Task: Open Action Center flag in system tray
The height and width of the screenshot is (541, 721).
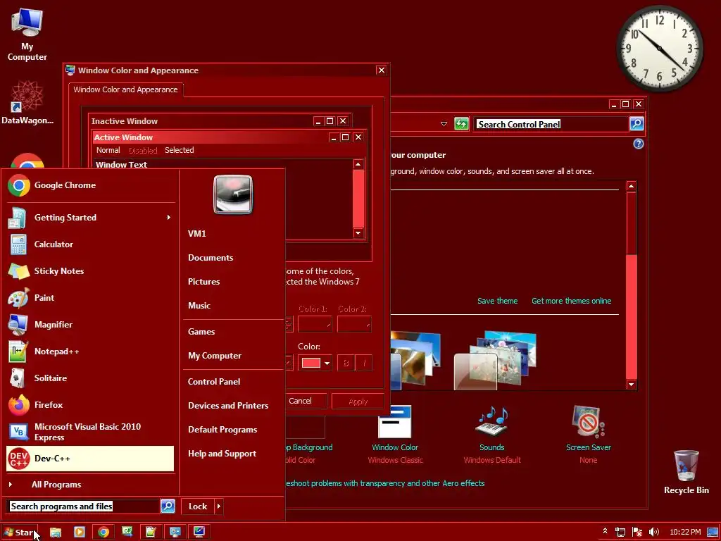Action: click(x=637, y=533)
